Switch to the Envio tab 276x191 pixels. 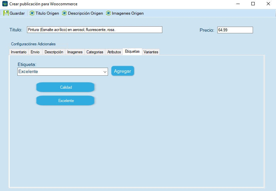[x=35, y=52]
